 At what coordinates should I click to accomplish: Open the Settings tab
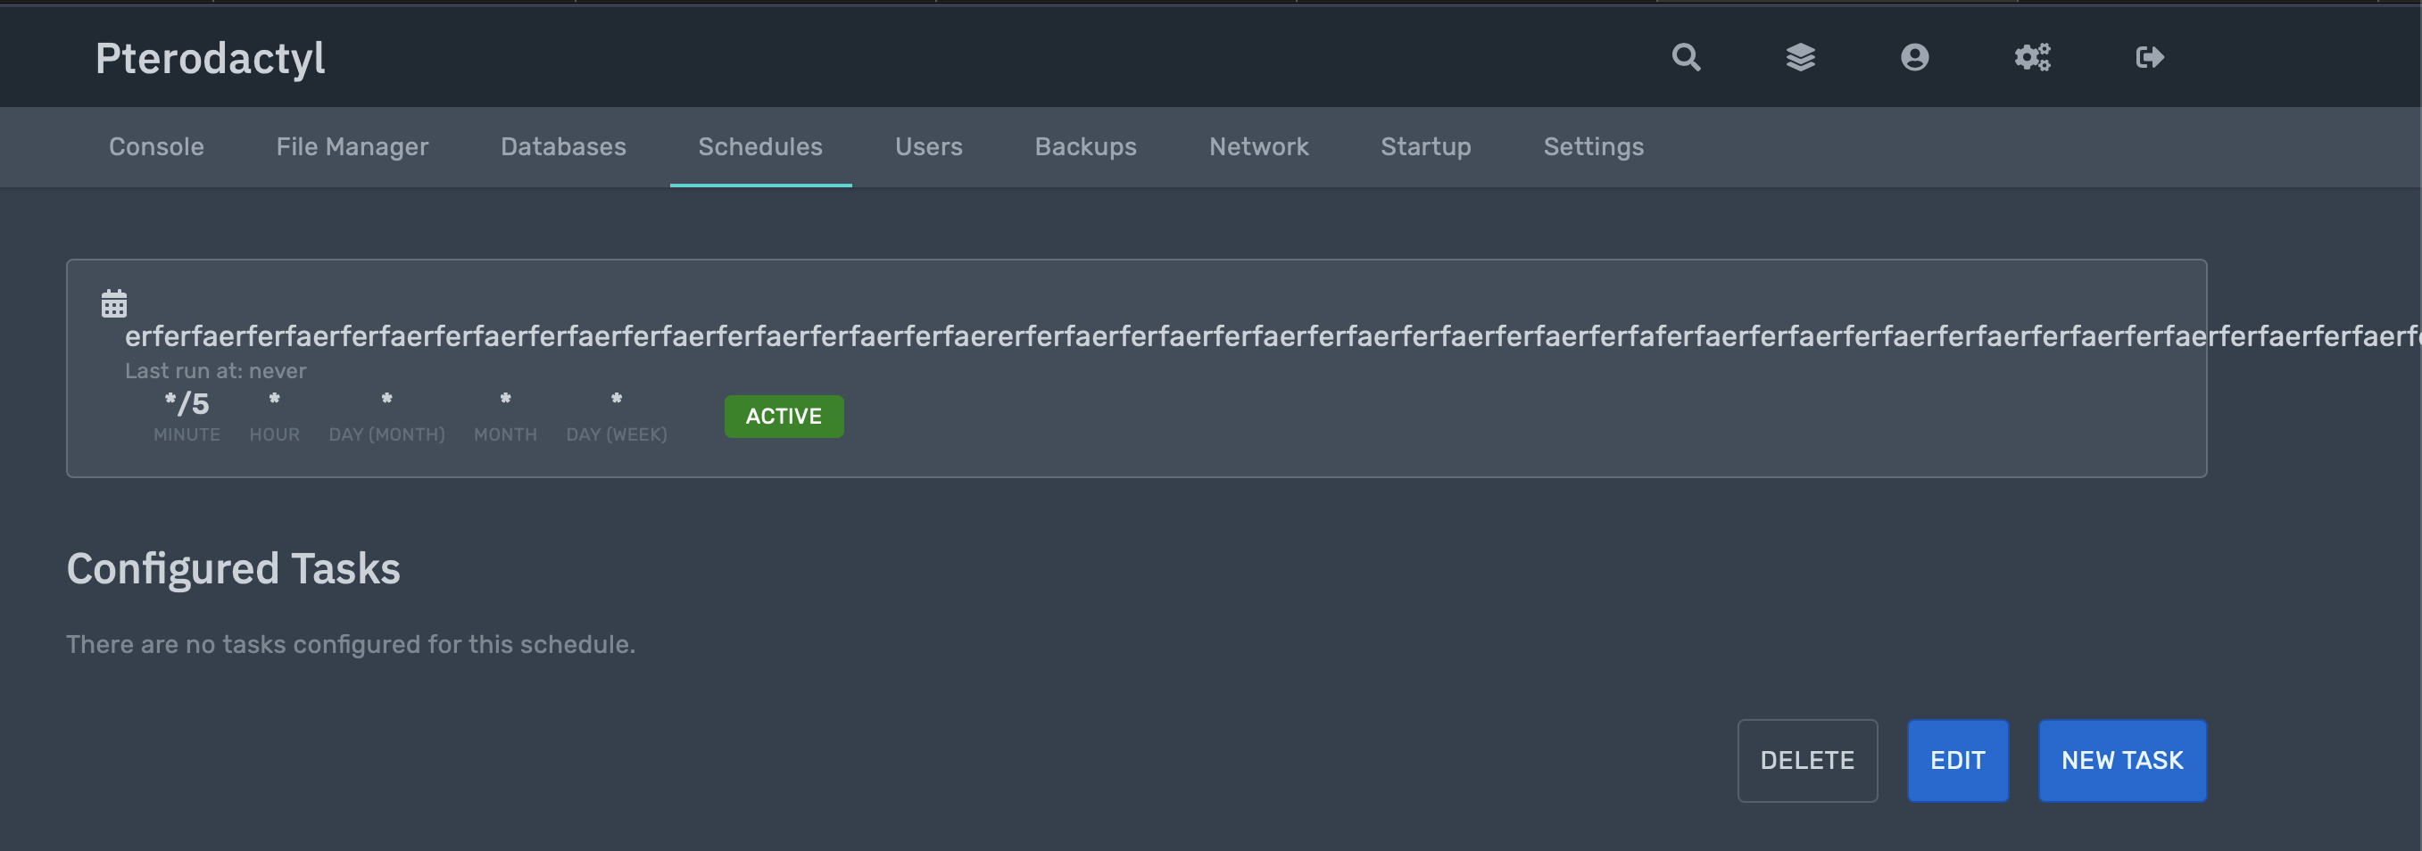(1593, 146)
